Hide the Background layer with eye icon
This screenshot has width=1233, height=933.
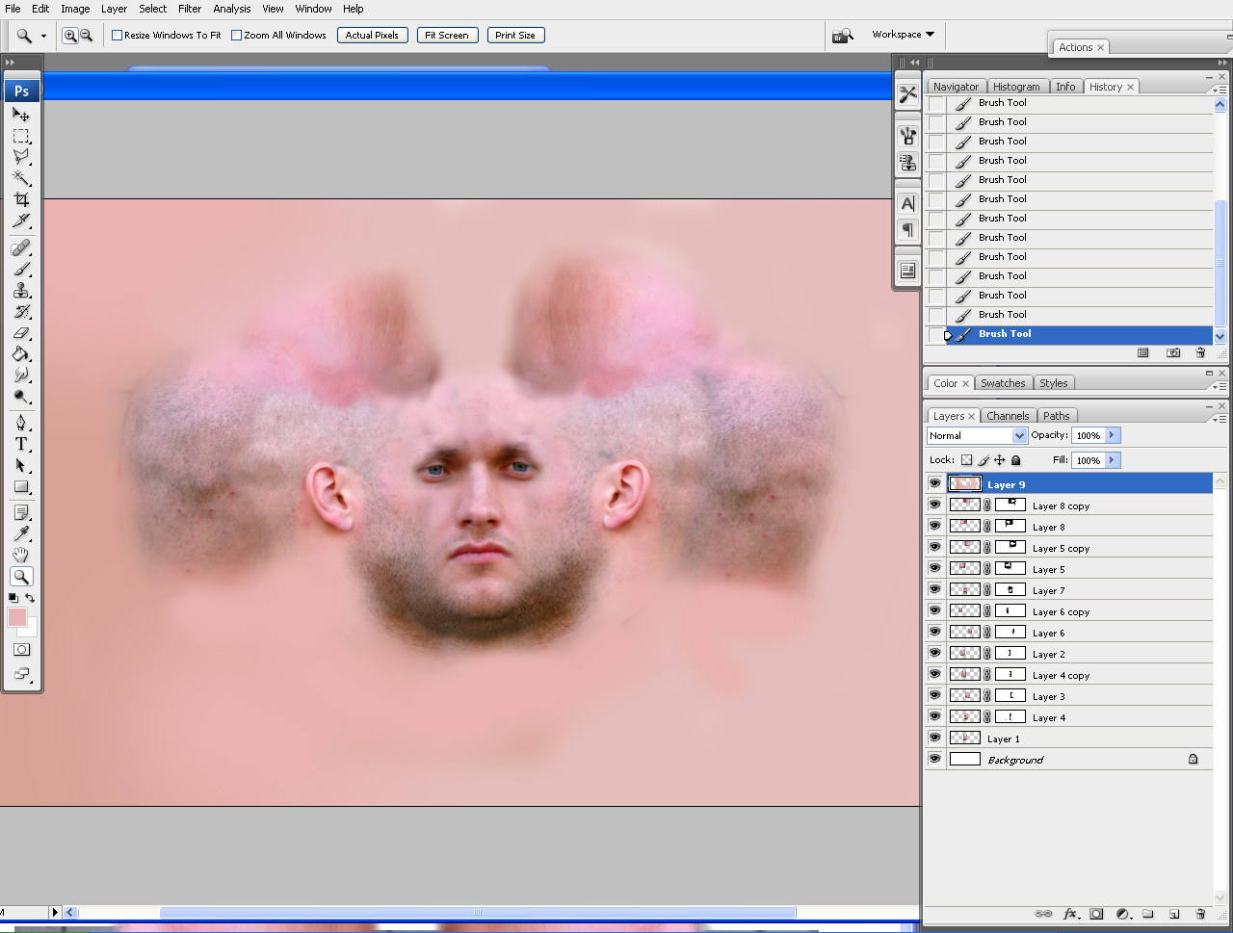[934, 759]
